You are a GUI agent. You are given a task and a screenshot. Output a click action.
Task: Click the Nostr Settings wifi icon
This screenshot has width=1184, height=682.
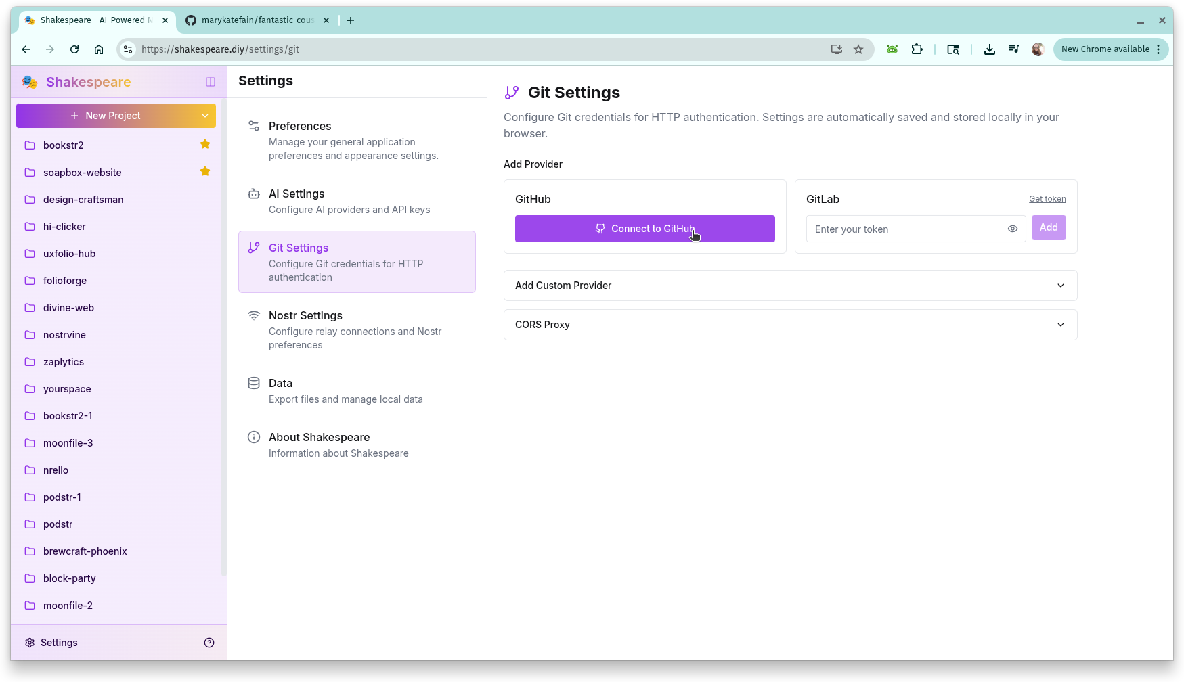(254, 315)
